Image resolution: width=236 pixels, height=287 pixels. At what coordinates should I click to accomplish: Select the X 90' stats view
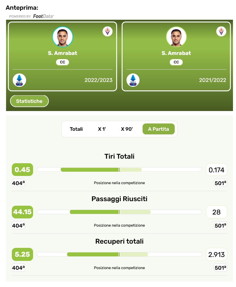point(127,129)
